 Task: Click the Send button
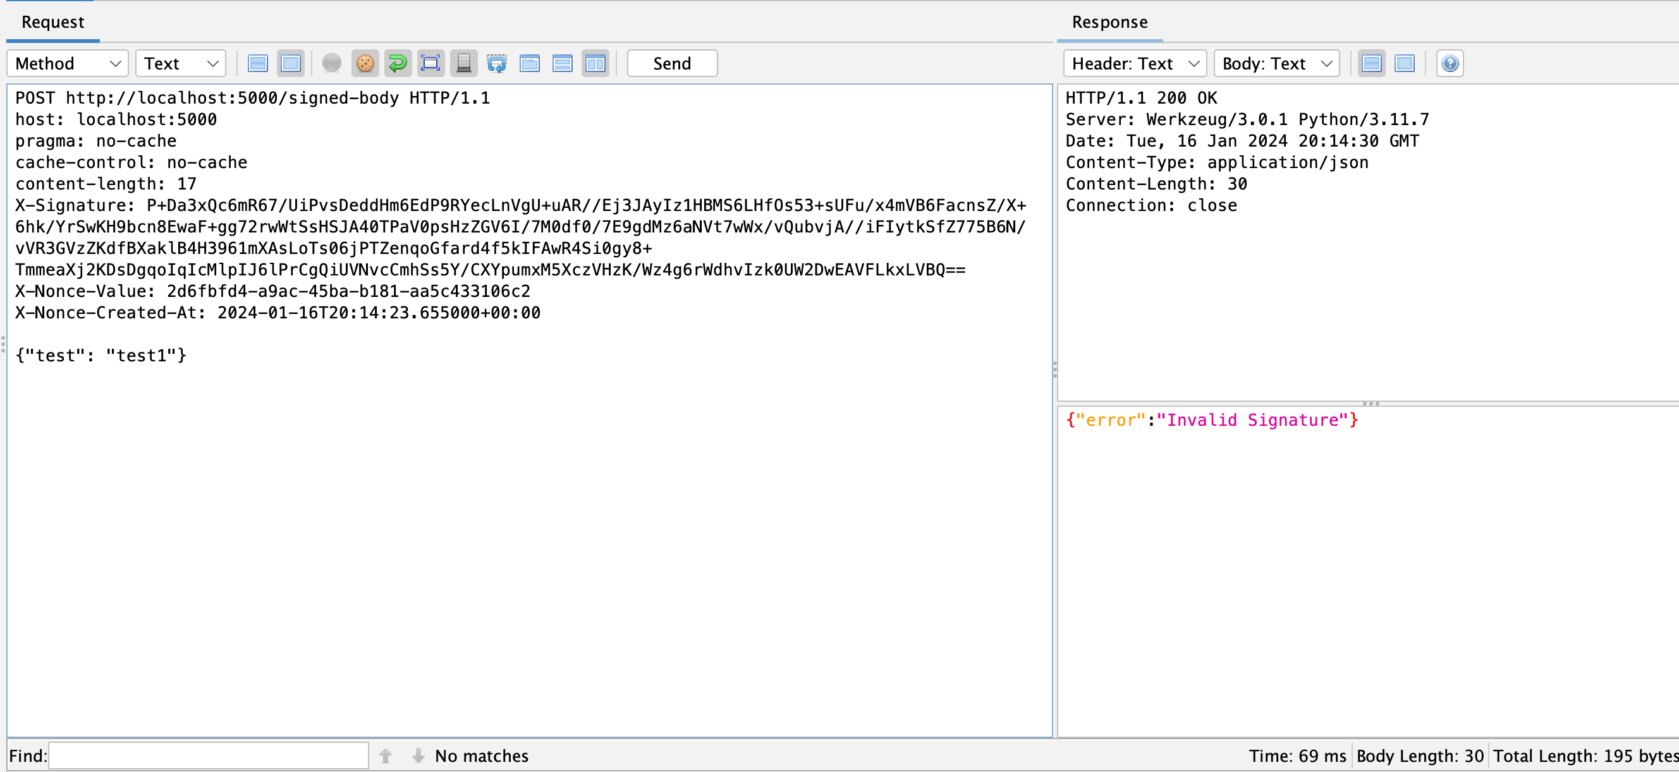pos(672,63)
